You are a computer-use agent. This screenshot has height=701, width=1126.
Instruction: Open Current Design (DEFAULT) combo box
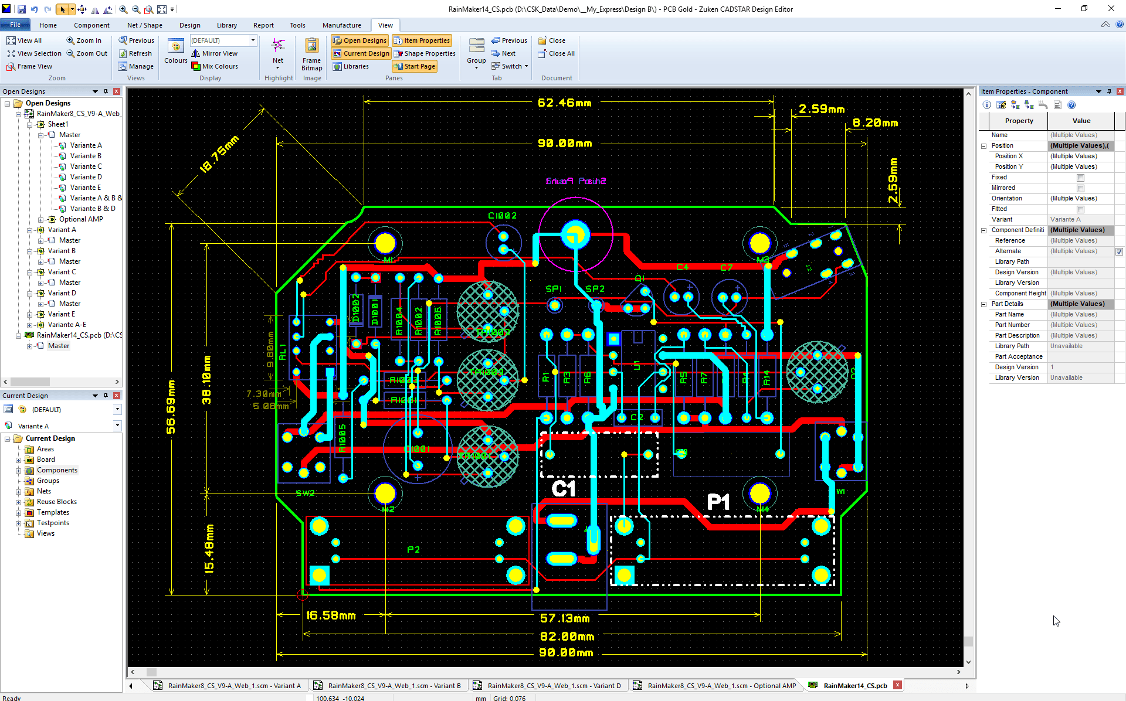[x=117, y=409]
